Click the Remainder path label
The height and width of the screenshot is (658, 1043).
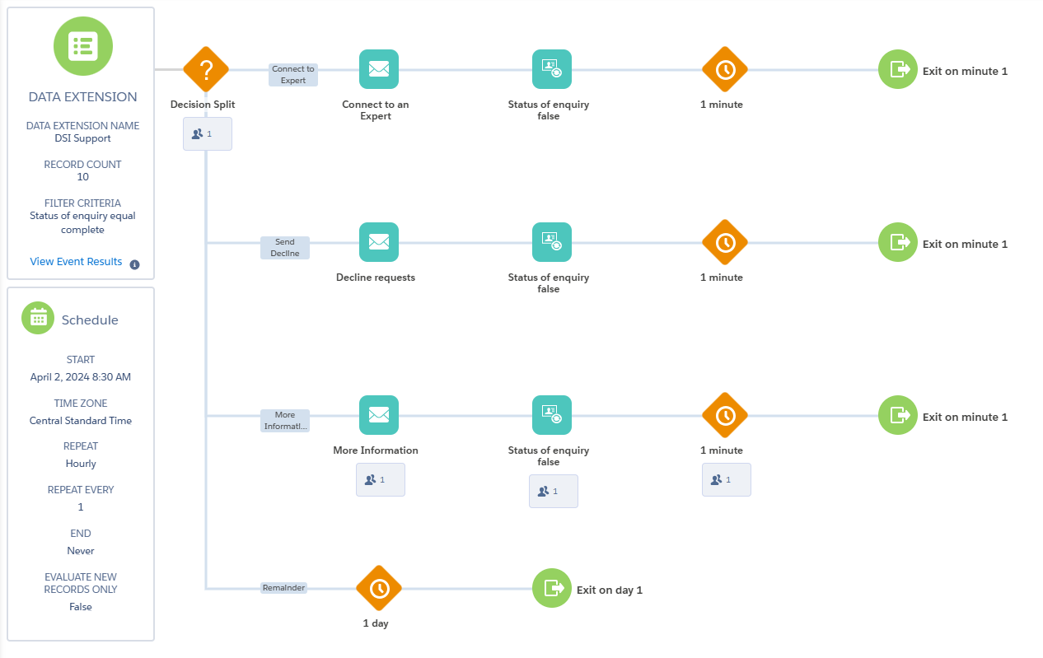[284, 588]
